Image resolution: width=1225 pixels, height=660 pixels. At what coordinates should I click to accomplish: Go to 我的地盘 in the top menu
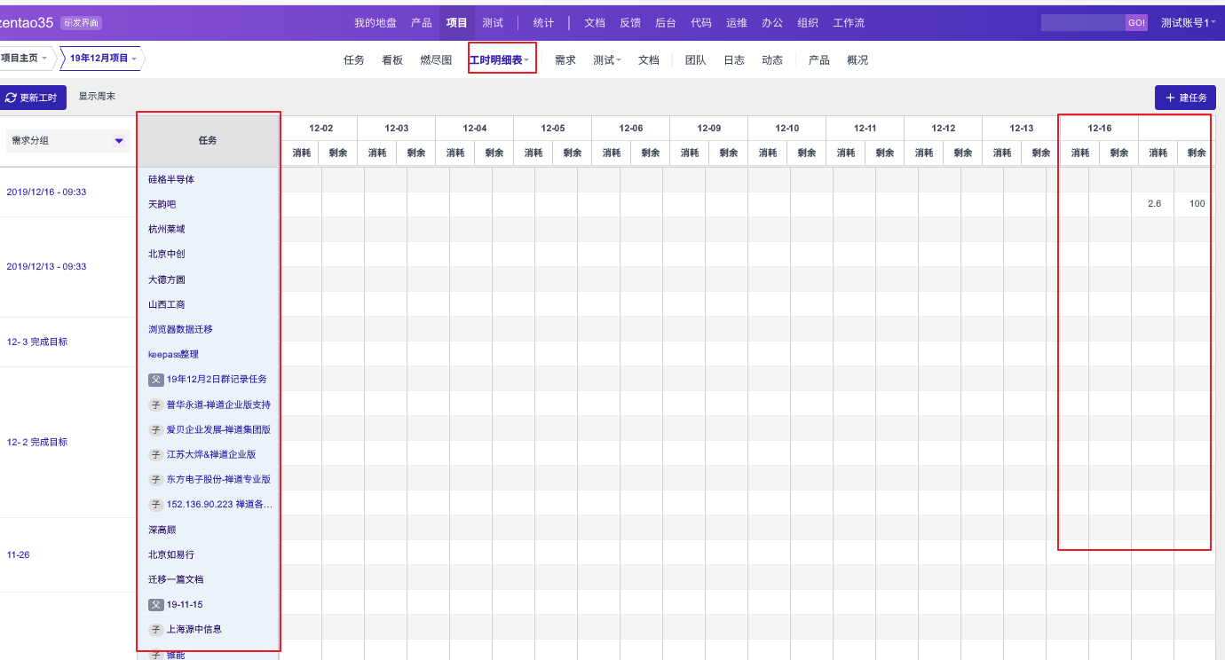tap(375, 22)
